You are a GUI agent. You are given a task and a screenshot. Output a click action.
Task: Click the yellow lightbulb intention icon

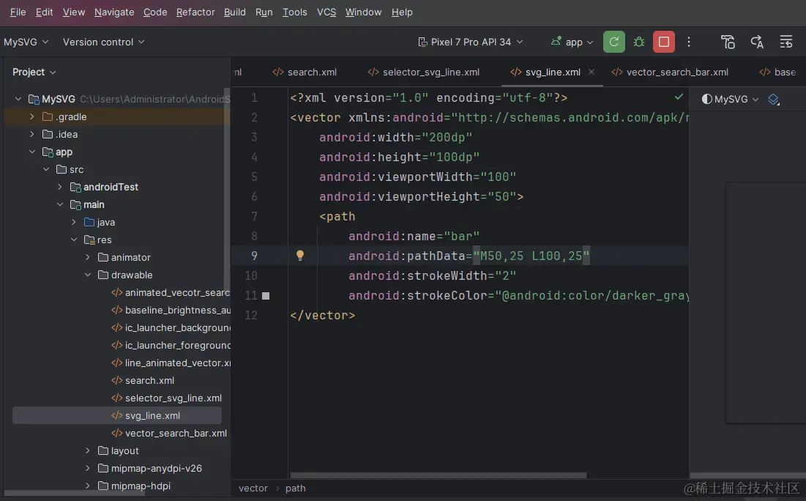pyautogui.click(x=299, y=255)
